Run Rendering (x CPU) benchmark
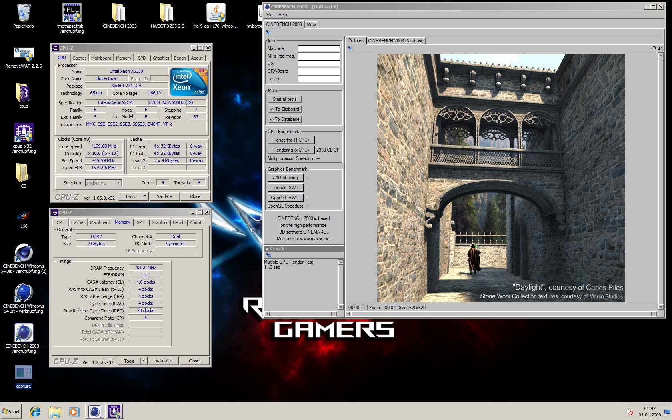The height and width of the screenshot is (420, 672). coord(291,150)
